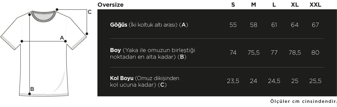The image size is (337, 107).
Task: Click the length value 78,5 for XL
Action: (x=295, y=53)
